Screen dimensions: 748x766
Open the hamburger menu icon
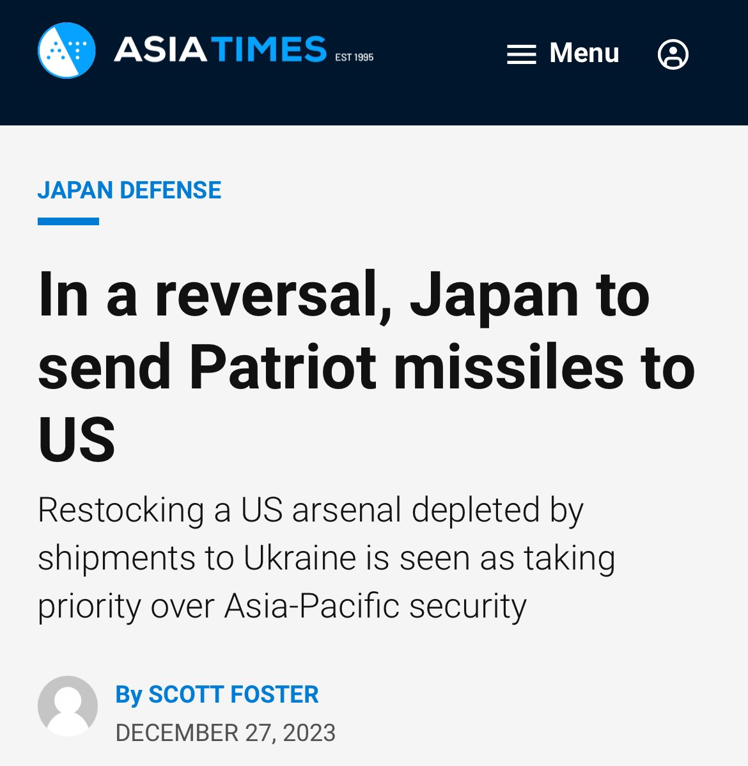click(x=521, y=54)
